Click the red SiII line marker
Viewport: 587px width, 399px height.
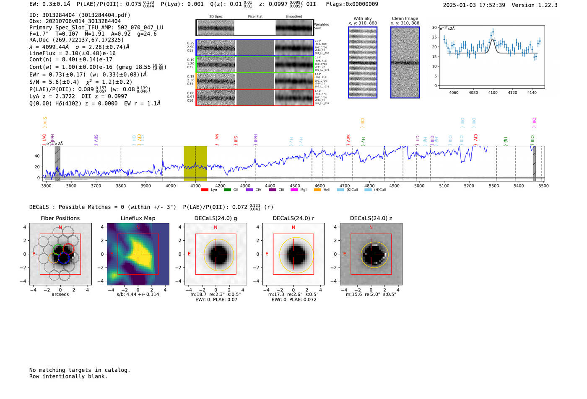tap(236, 140)
